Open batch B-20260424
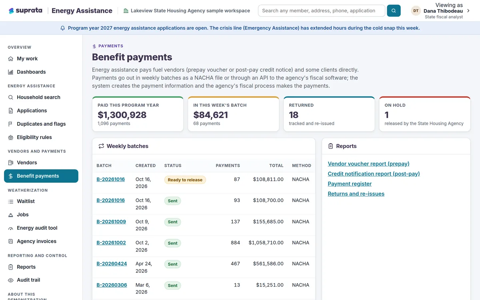The image size is (480, 300). [112, 264]
